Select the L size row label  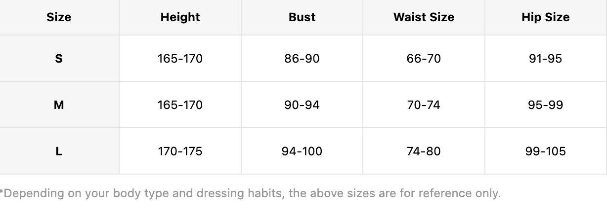pyautogui.click(x=59, y=151)
